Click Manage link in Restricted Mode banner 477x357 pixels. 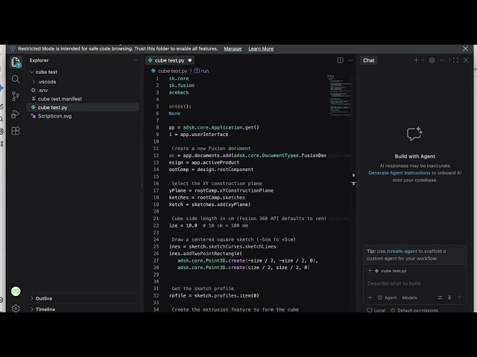(x=233, y=48)
